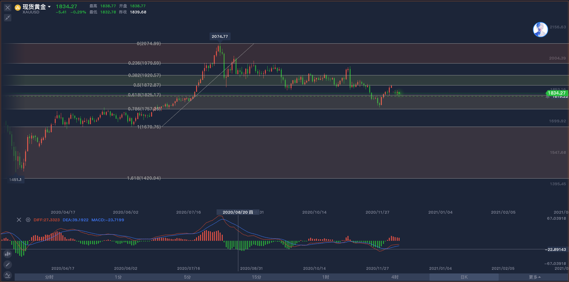Click the 2020/08/20 crosshair date label
Viewport: 569px width, 282px height.
click(238, 212)
